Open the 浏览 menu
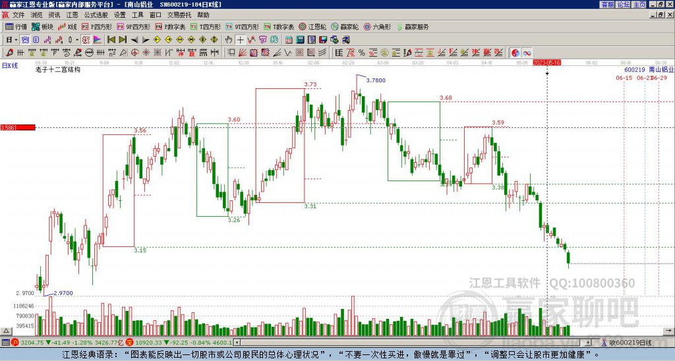The width and height of the screenshot is (675, 361). 36,15
